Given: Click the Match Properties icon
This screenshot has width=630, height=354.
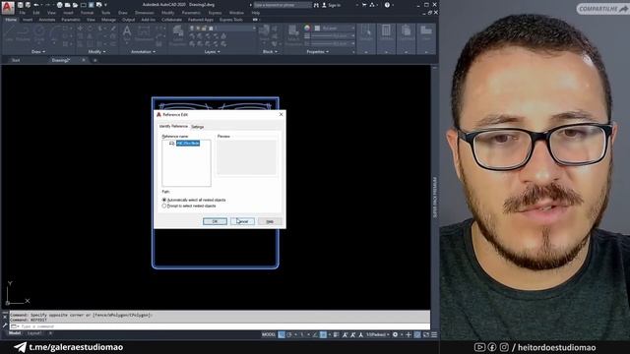Looking at the screenshot, I should [x=293, y=33].
